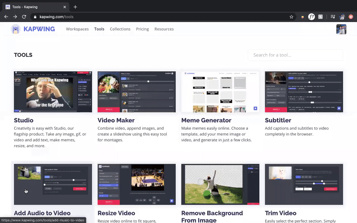Viewport: 357px width, 223px height.
Task: Go to the Pricing page
Action: 142,29
